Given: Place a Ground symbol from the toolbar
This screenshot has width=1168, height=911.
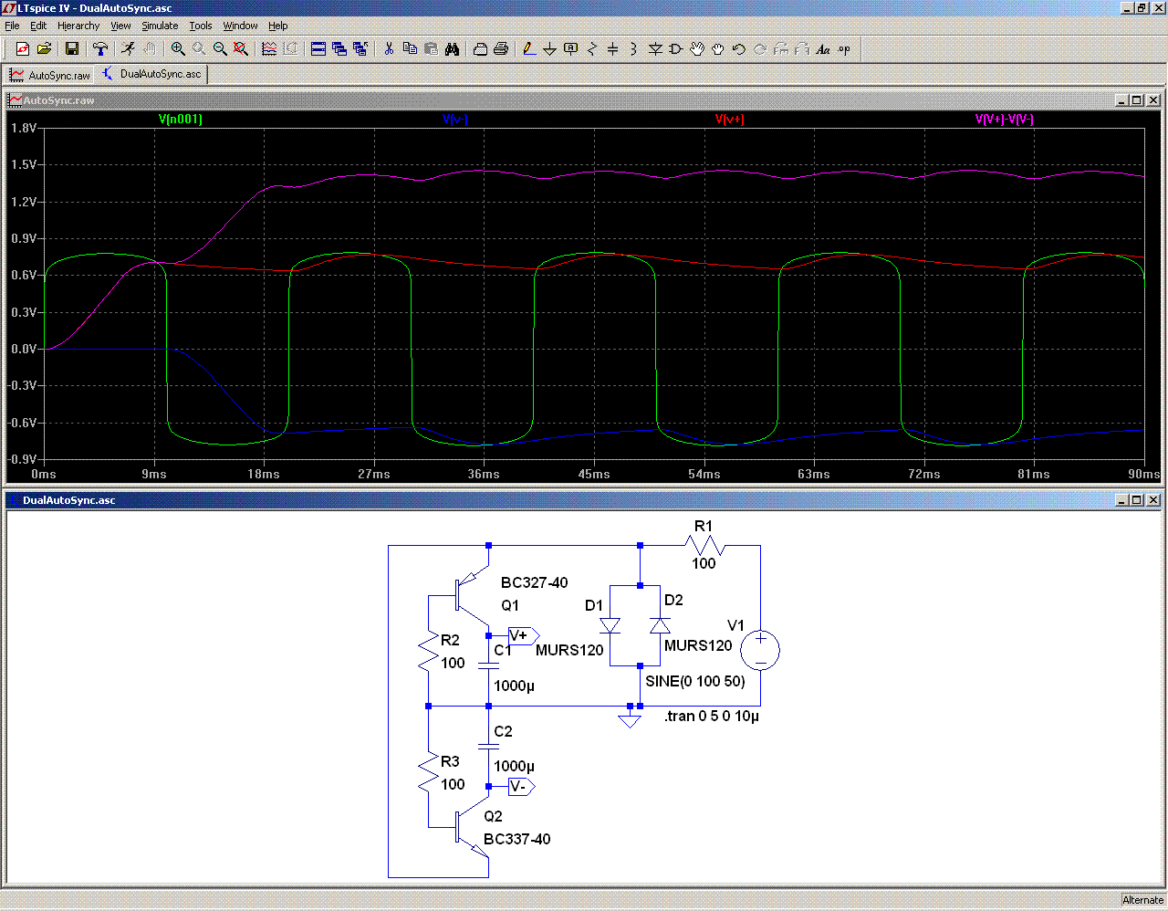Looking at the screenshot, I should click(549, 49).
